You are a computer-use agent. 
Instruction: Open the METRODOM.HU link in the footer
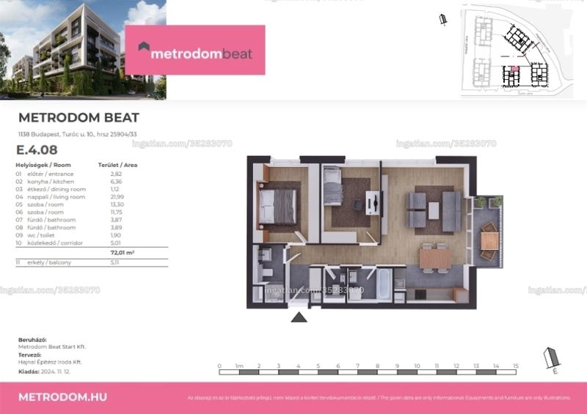(62, 397)
